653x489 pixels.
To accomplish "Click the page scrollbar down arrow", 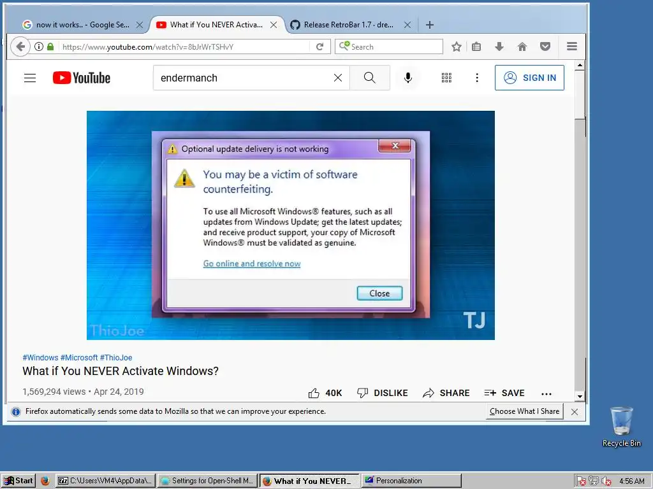I will point(580,396).
